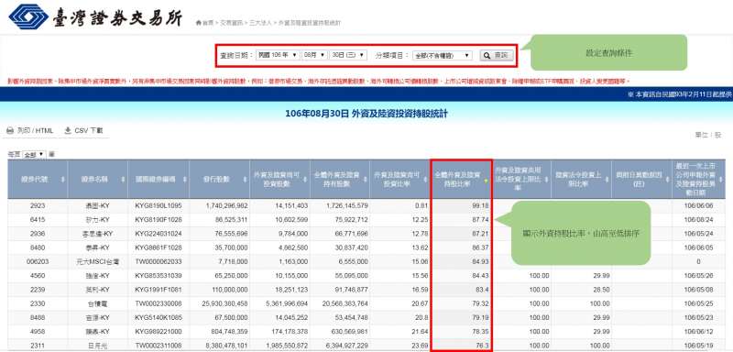
Task: Click ISIN cell KYG8190L1095
Action: pyautogui.click(x=159, y=205)
